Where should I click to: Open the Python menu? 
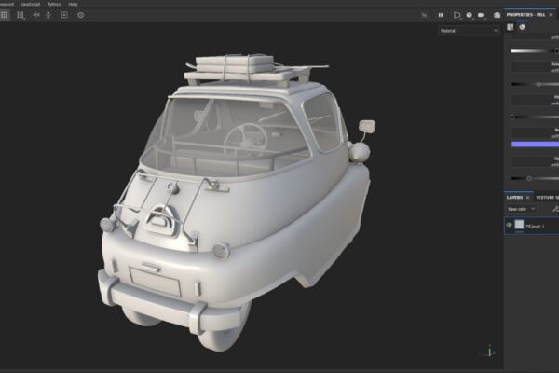(x=54, y=4)
